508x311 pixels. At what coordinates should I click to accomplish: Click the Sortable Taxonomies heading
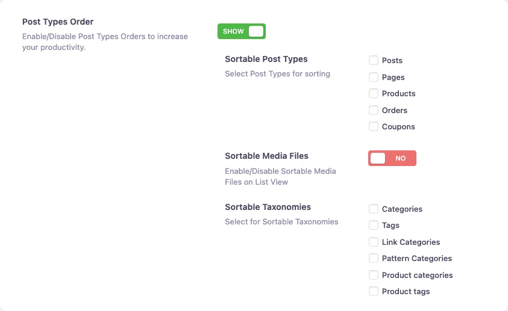pyautogui.click(x=268, y=207)
